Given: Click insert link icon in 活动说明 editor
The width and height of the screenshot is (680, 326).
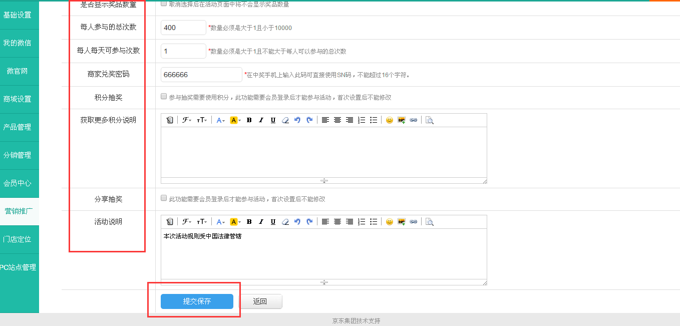Looking at the screenshot, I should tap(413, 222).
